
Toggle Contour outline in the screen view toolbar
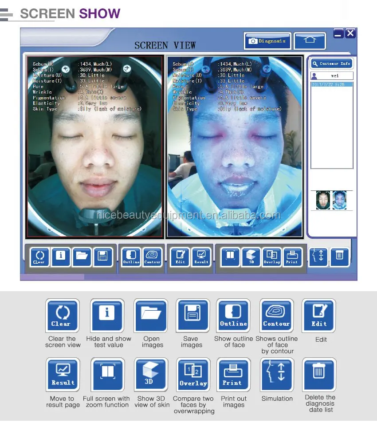pos(153,257)
